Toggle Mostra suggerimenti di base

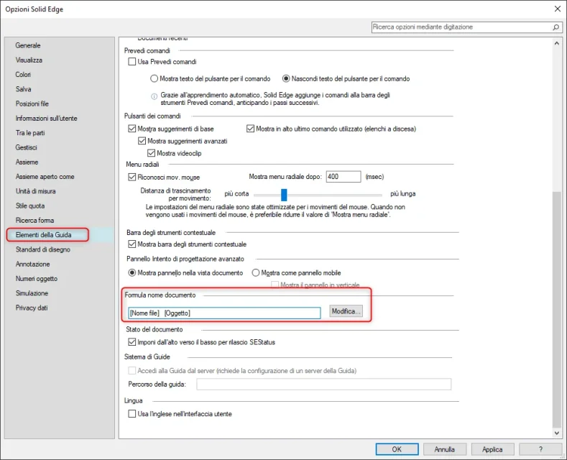pos(132,129)
